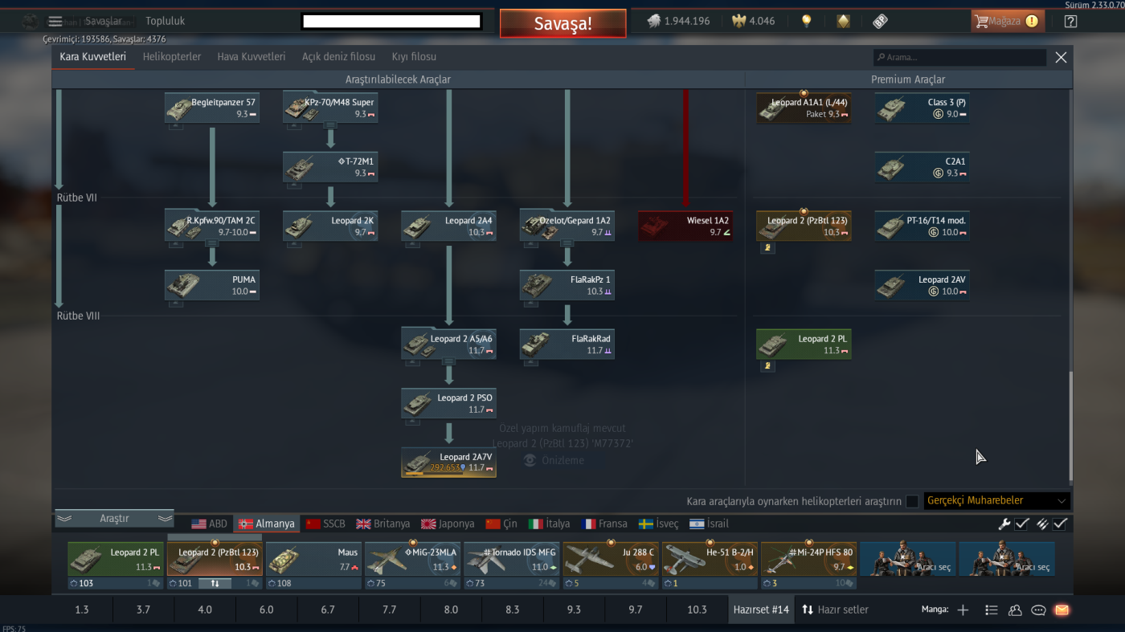1125x632 pixels.
Task: Open the battle pass BP icon
Action: (880, 22)
